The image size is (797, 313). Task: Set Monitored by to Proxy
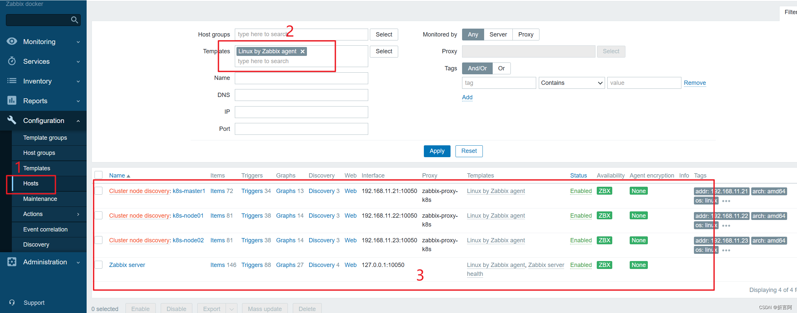526,35
